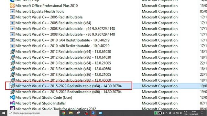Click publisher cell of Office Professional Plus 2010 row

160,6
